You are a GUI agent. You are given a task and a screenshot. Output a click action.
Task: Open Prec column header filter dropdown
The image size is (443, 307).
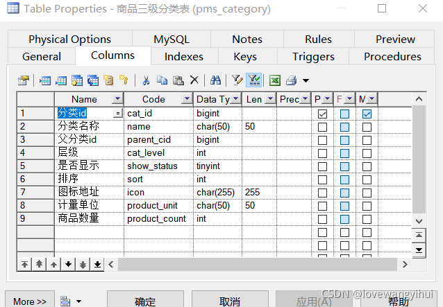[x=305, y=98]
